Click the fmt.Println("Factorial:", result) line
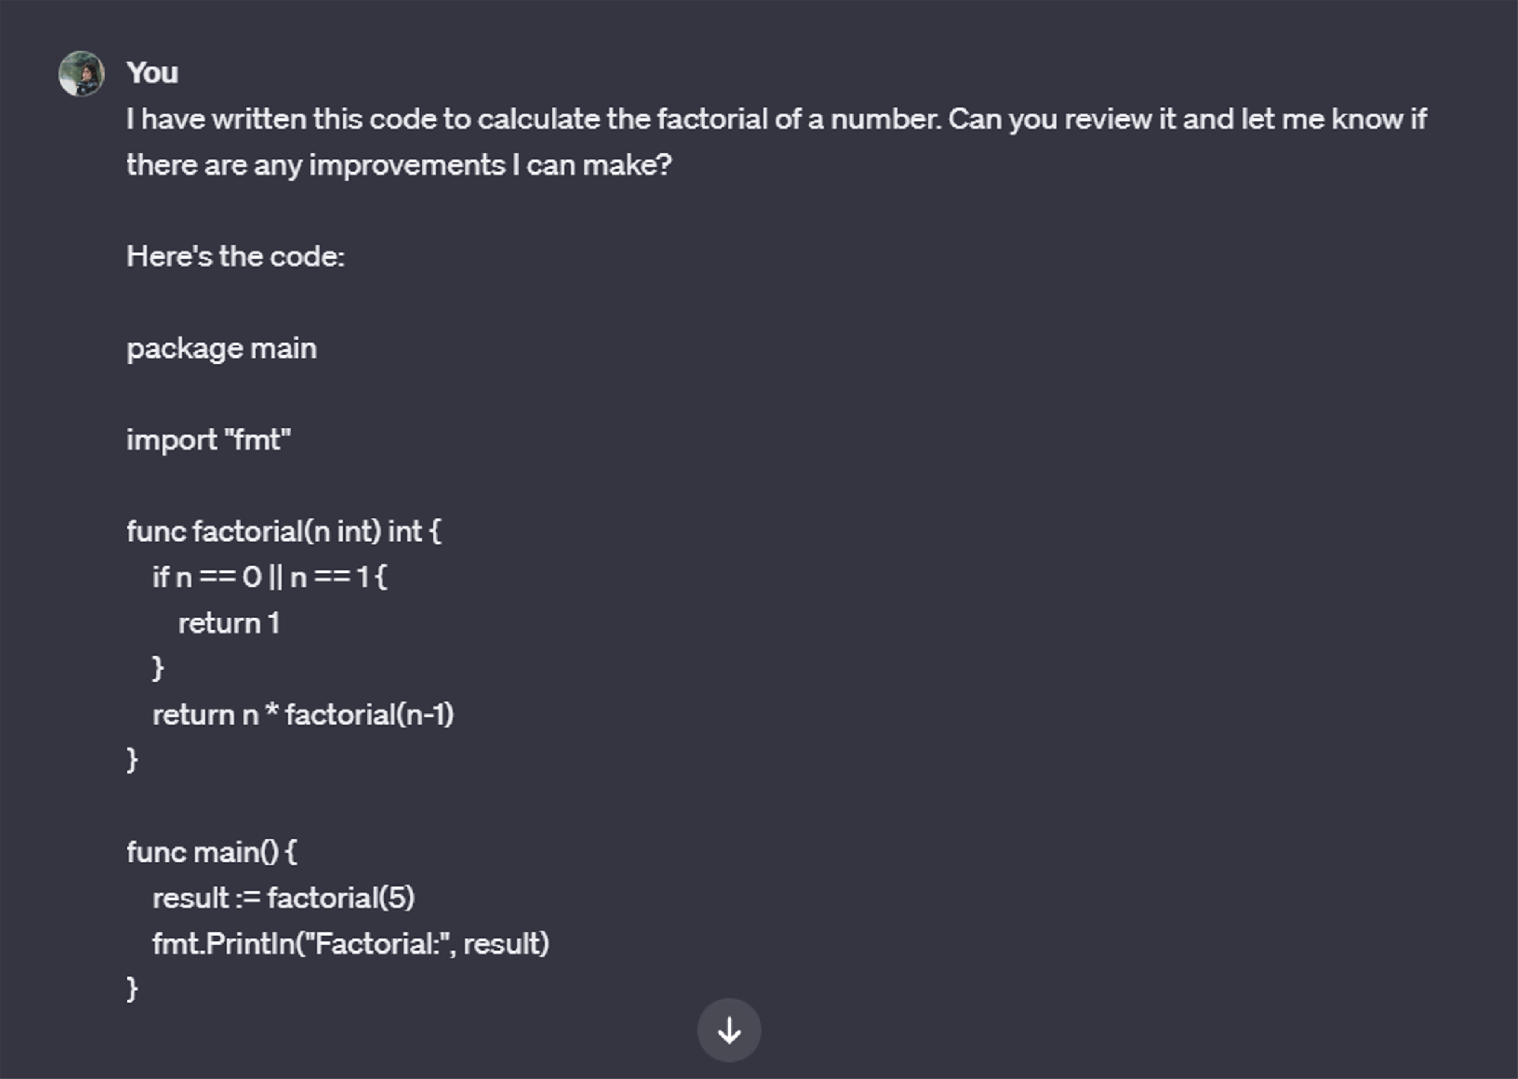This screenshot has width=1518, height=1079. click(x=350, y=944)
